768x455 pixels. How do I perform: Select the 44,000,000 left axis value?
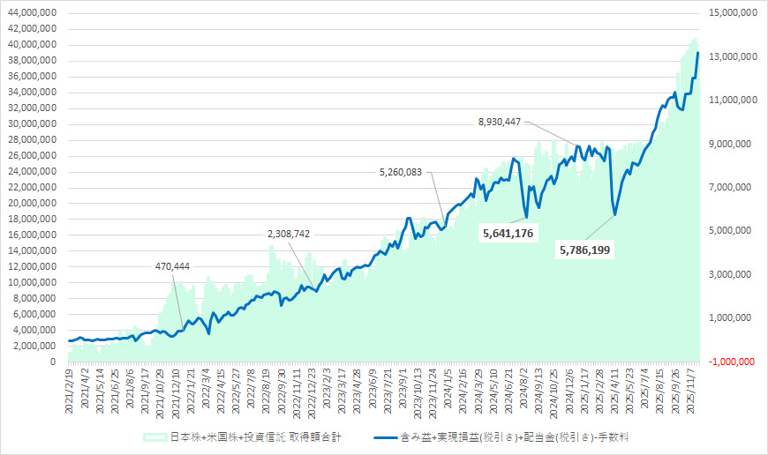tap(33, 13)
